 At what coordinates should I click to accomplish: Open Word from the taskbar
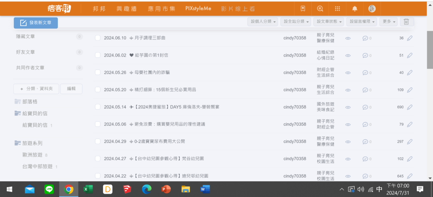pyautogui.click(x=205, y=189)
